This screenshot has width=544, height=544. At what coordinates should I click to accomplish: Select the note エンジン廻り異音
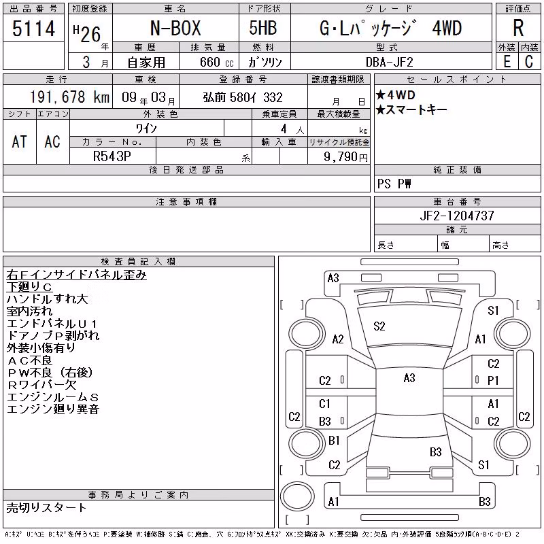pos(53,409)
